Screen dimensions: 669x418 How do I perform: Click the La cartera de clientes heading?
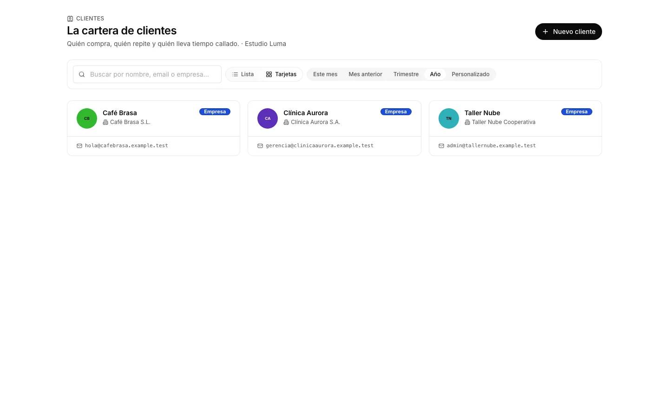coord(122,31)
